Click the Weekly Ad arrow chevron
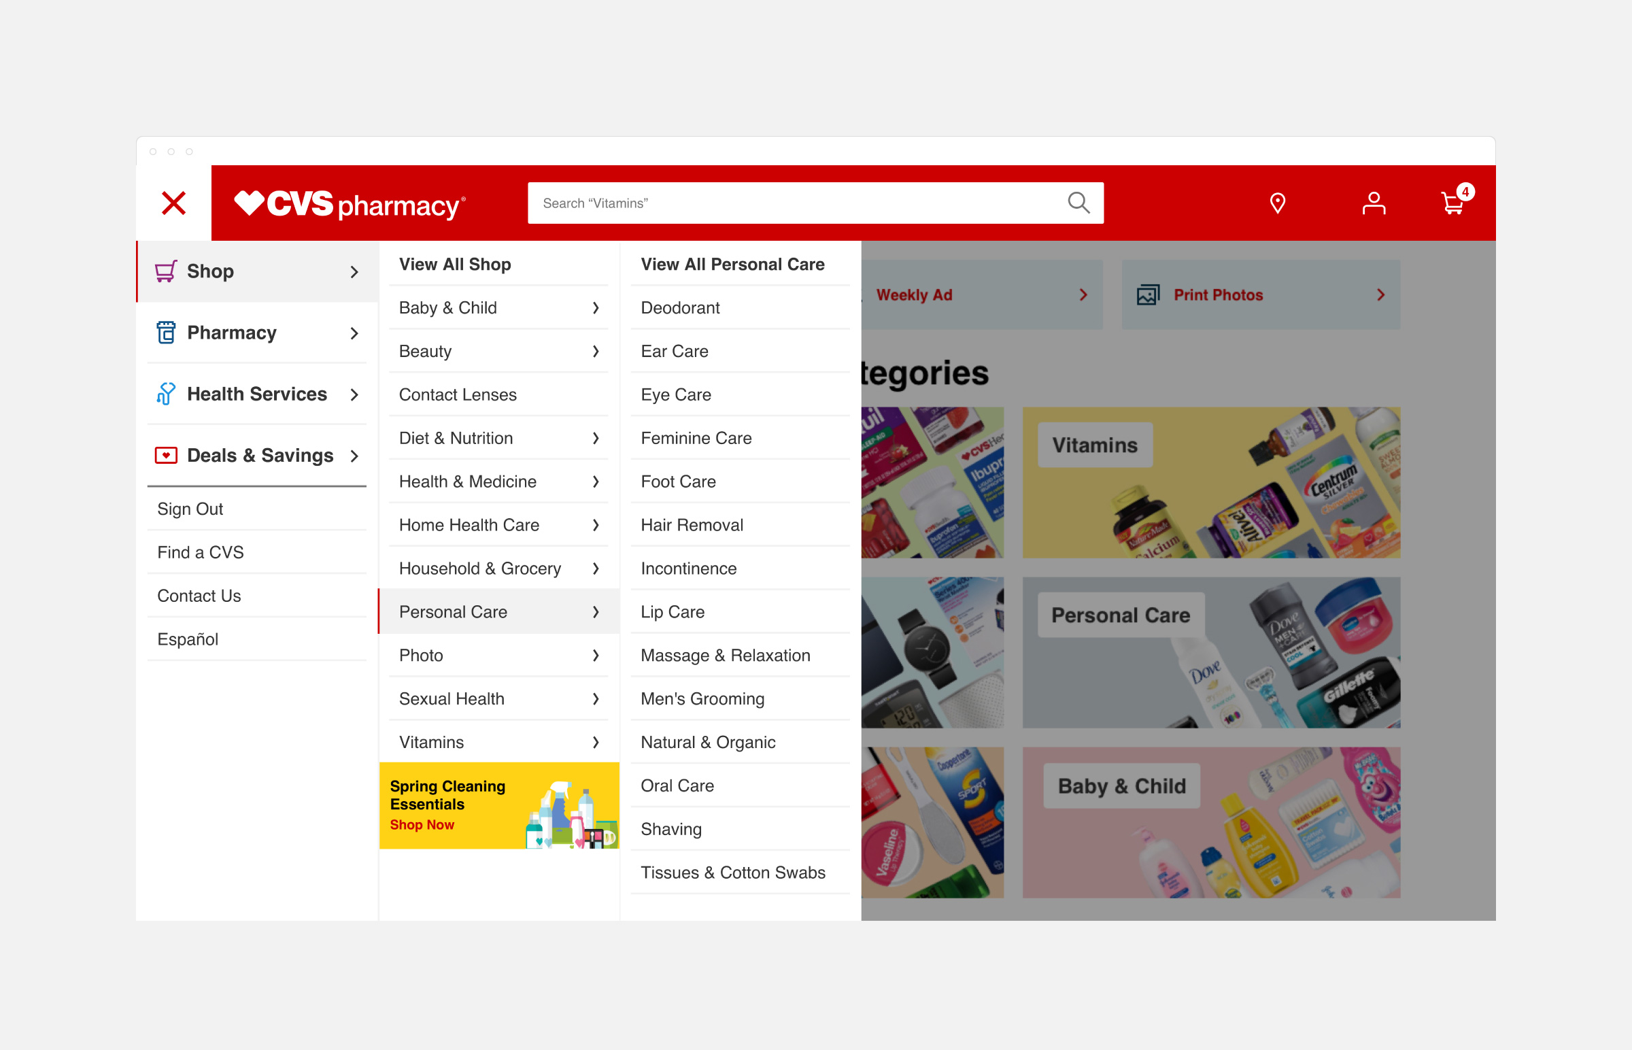The image size is (1632, 1050). (x=1083, y=295)
